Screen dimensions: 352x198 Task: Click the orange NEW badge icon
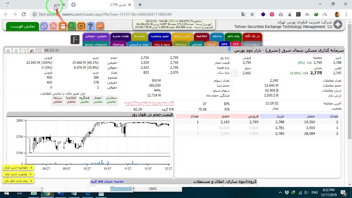100,26
